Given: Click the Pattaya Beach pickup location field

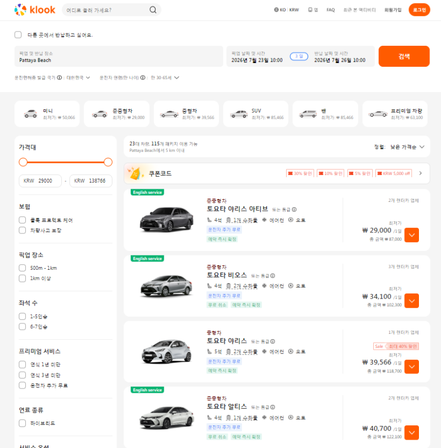Looking at the screenshot, I should click(x=119, y=57).
